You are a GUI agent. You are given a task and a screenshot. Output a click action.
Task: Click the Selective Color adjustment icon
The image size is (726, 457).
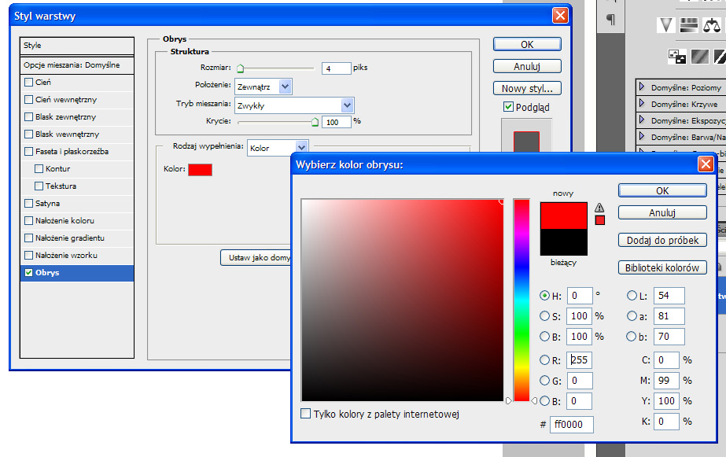(x=677, y=57)
